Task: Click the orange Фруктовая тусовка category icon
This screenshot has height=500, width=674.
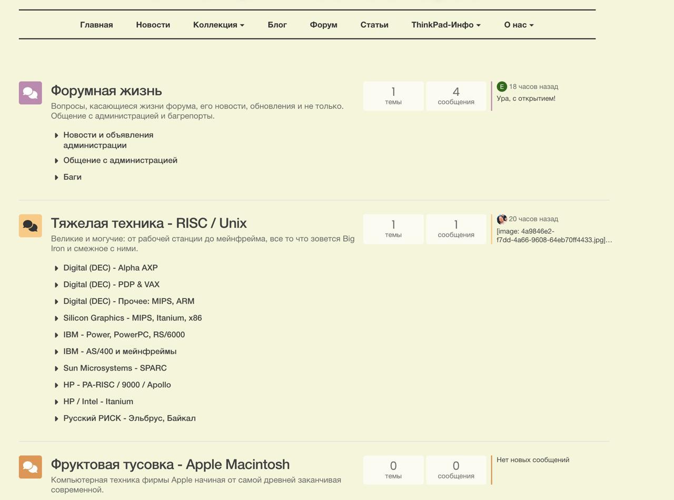Action: point(31,467)
